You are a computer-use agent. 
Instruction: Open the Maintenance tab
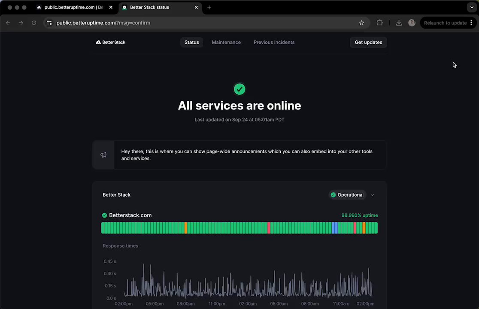tap(226, 42)
